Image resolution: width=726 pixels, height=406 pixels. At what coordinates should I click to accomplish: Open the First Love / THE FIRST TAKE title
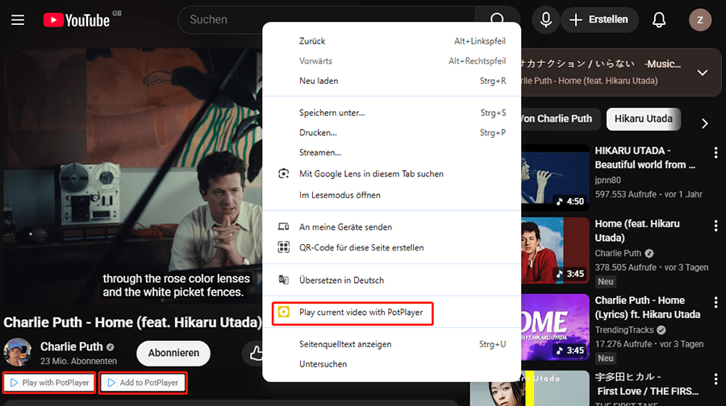(647, 384)
